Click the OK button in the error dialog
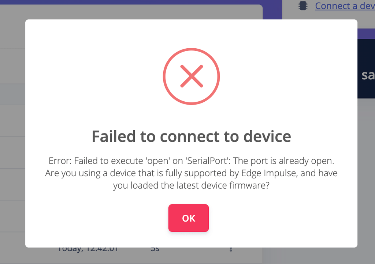 pos(189,218)
